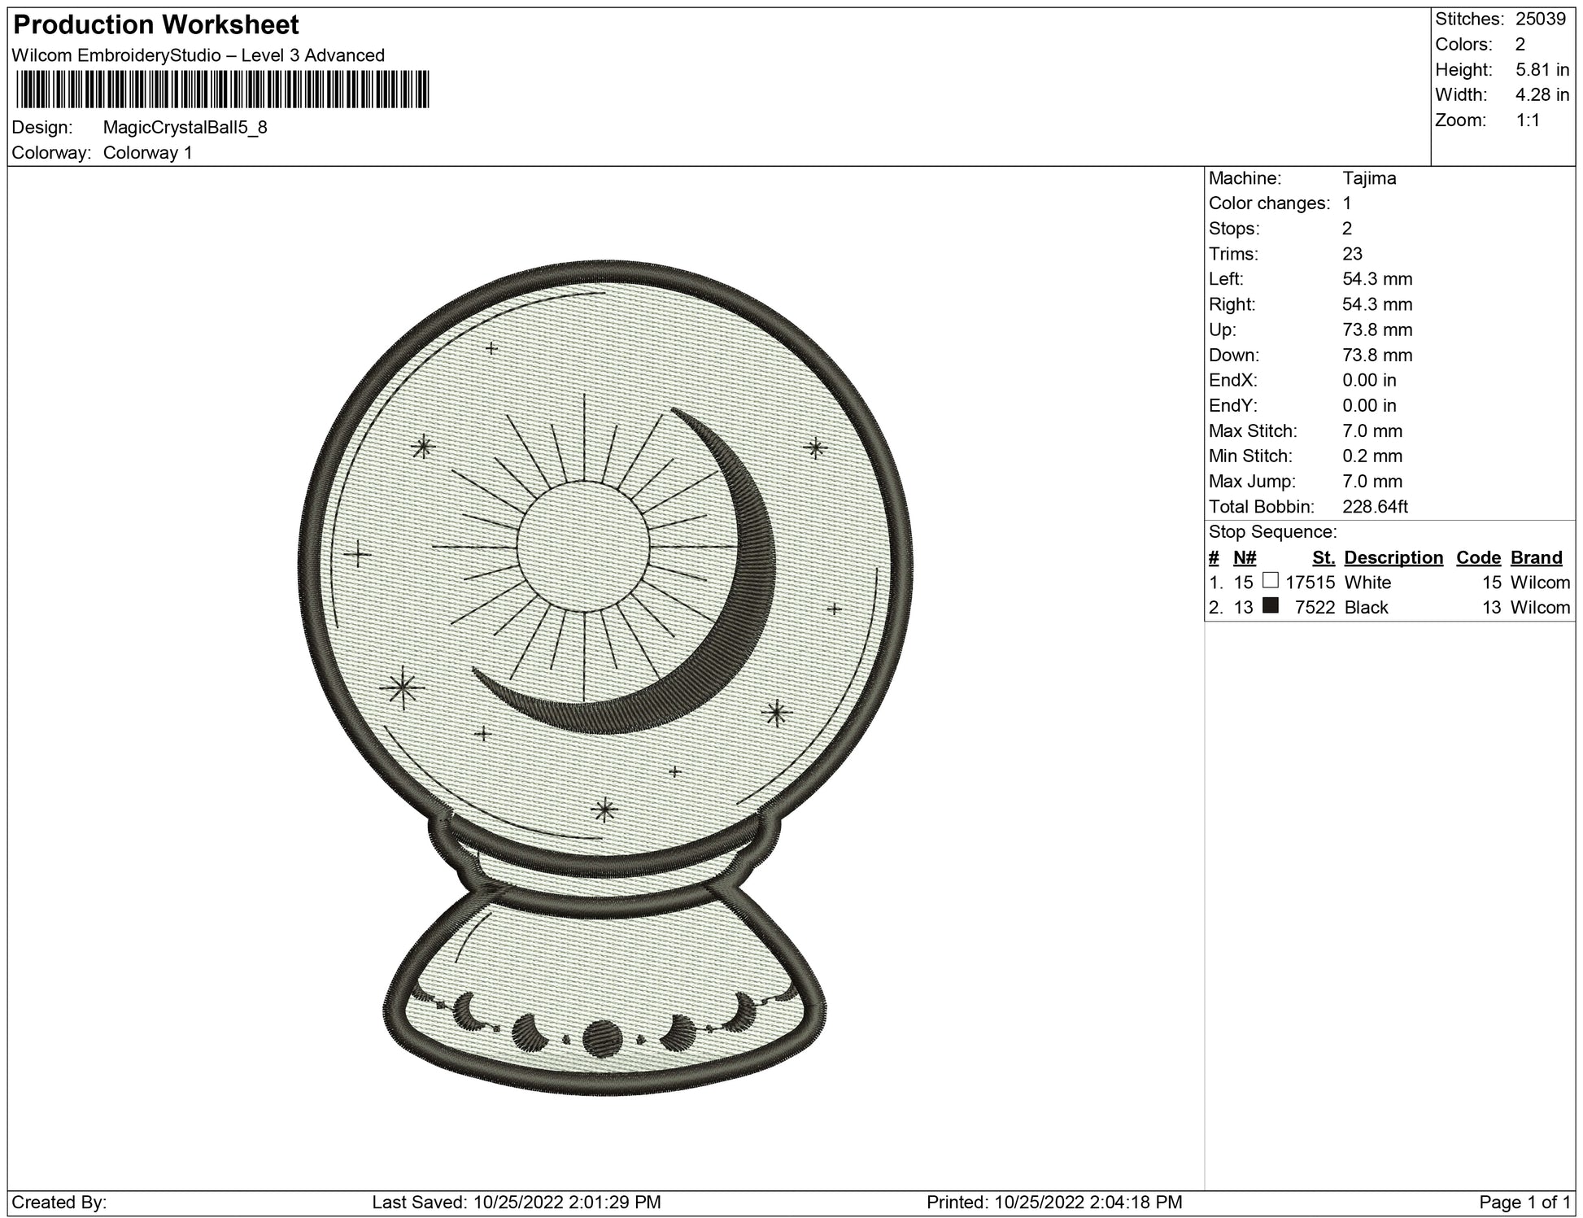1583x1218 pixels.
Task: Click the Page 1 of 1 footer text
Action: [x=1524, y=1202]
